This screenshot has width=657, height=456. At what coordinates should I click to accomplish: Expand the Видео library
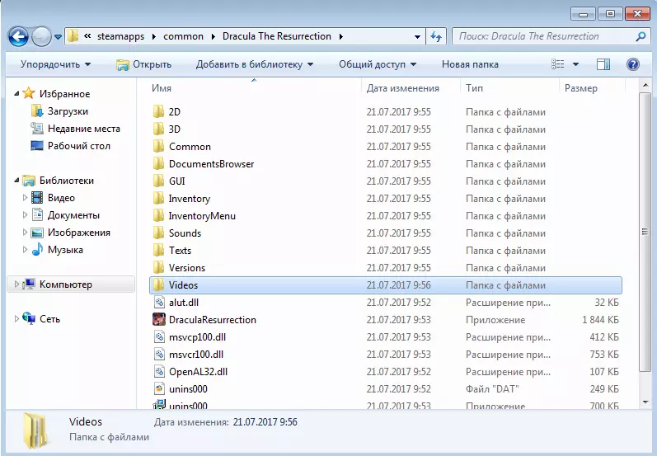[25, 197]
